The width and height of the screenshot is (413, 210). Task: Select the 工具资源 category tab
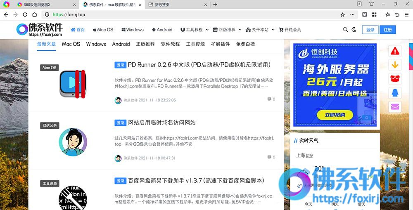coord(195,44)
